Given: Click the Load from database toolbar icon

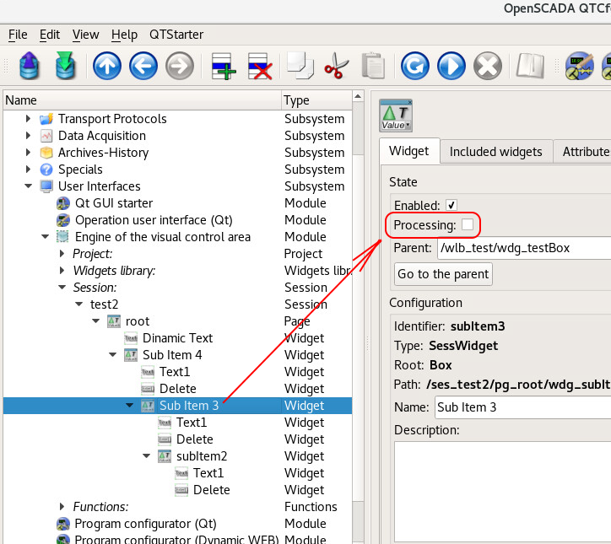Looking at the screenshot, I should [30, 65].
